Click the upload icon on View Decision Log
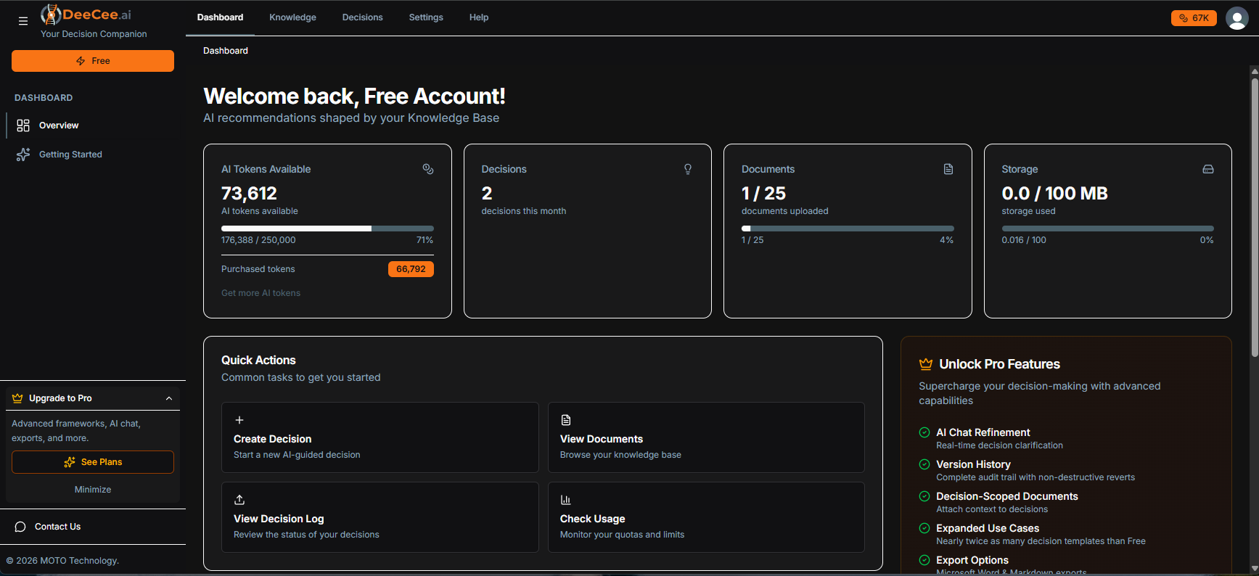The height and width of the screenshot is (576, 1259). point(239,500)
